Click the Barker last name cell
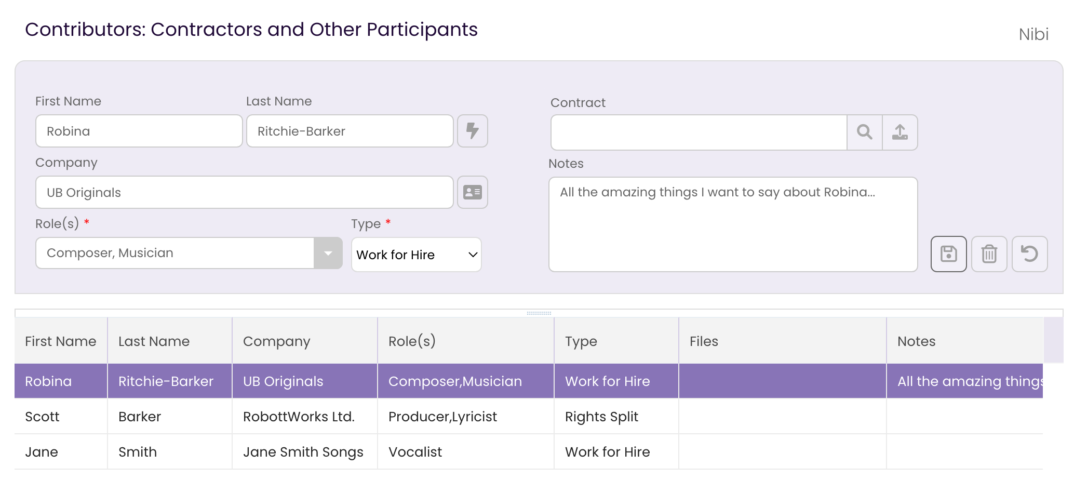Screen dimensions: 1074x493 coord(170,416)
